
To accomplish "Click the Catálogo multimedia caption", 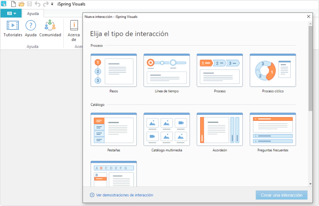I will coord(167,150).
